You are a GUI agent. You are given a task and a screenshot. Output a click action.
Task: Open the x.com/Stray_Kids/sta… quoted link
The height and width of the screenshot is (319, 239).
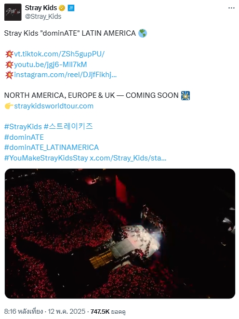click(128, 158)
